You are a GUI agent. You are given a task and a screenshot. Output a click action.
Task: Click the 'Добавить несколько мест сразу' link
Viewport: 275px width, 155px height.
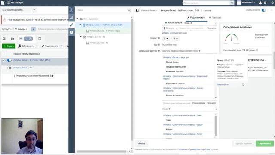pos(174,33)
